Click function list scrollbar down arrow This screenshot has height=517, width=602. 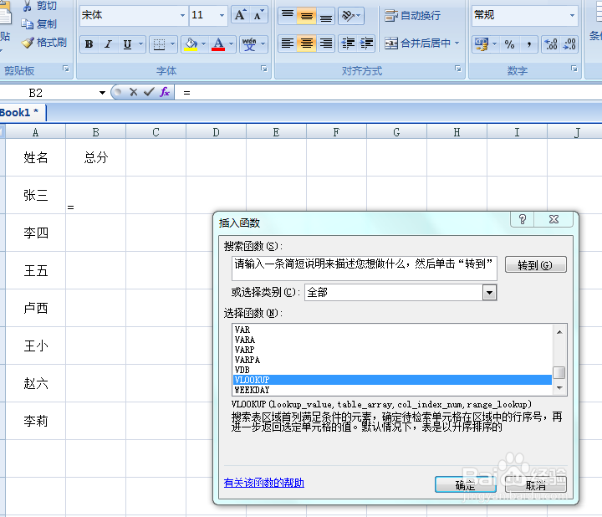(559, 387)
